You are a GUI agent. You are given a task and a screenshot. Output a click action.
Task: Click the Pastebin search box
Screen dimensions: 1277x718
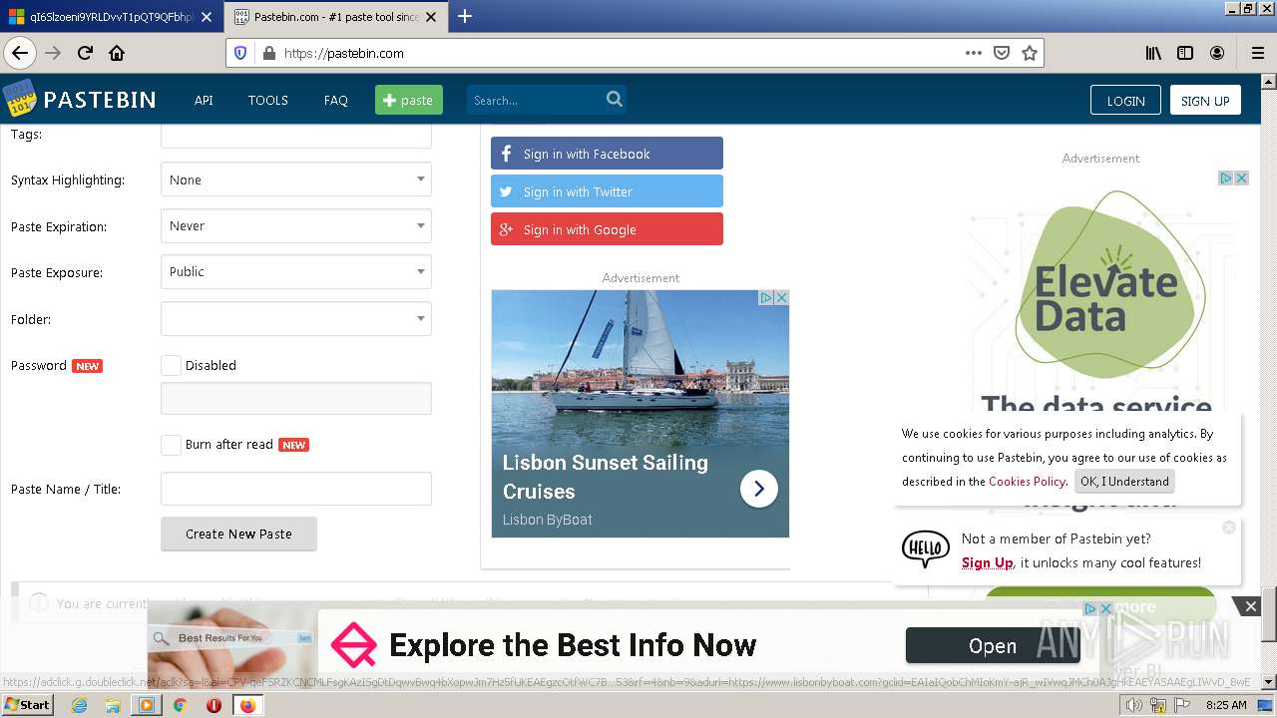(x=537, y=100)
